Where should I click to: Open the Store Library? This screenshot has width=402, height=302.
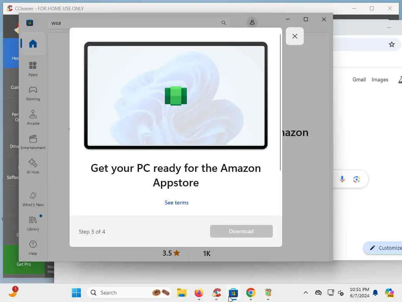(33, 223)
